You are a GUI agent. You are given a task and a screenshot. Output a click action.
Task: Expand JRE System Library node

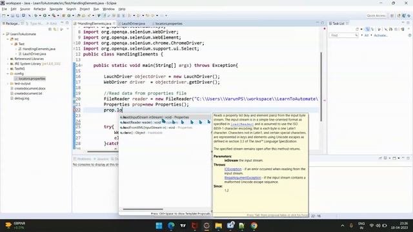pos(8,64)
